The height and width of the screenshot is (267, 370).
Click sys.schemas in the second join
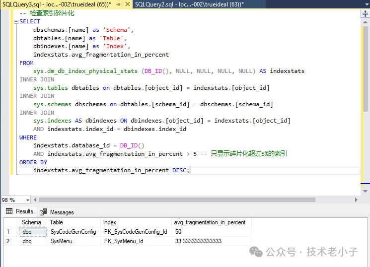click(52, 105)
